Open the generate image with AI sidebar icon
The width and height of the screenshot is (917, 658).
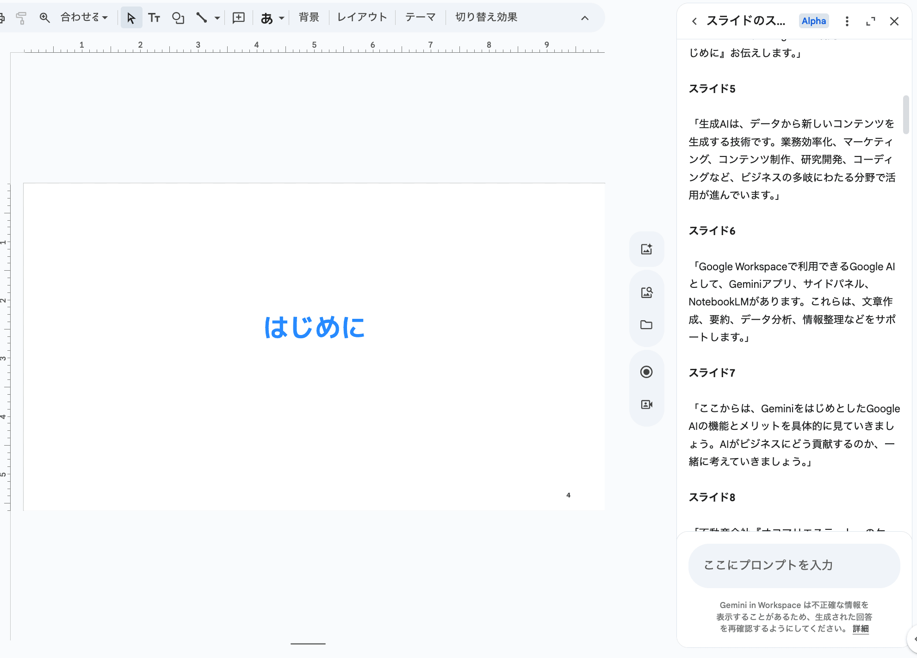pos(646,249)
